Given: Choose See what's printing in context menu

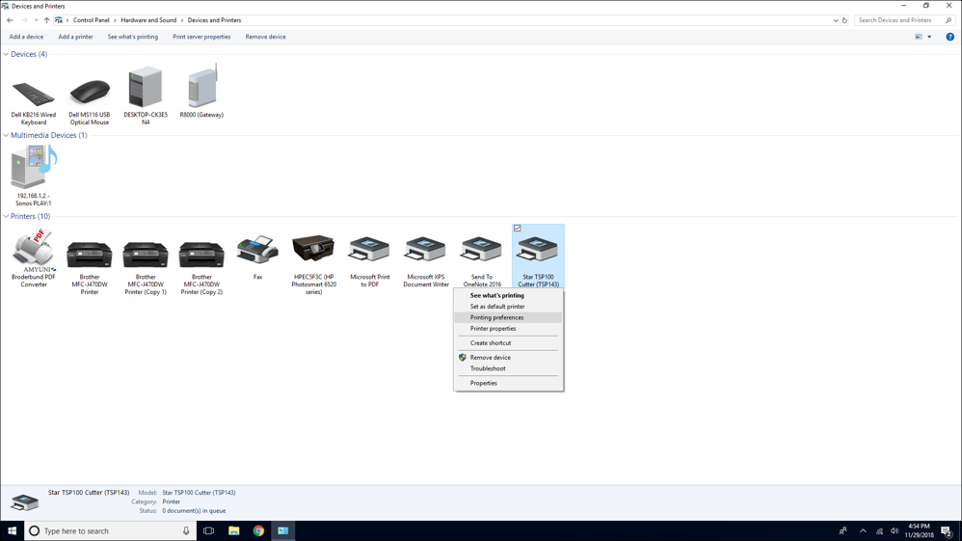Looking at the screenshot, I should tap(497, 295).
